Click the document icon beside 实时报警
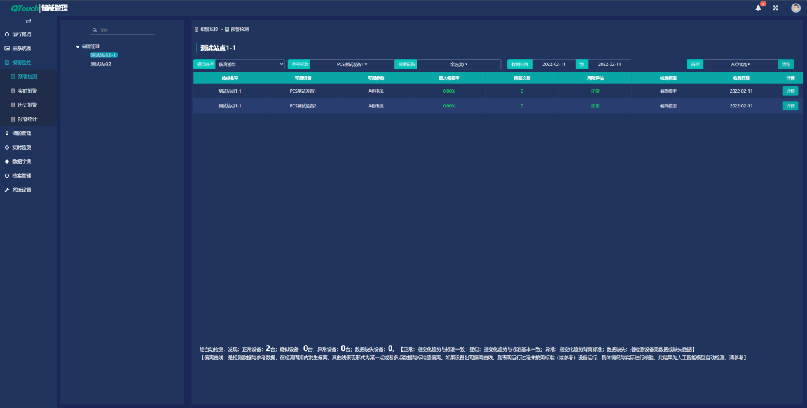Viewport: 807px width, 408px height. [13, 91]
